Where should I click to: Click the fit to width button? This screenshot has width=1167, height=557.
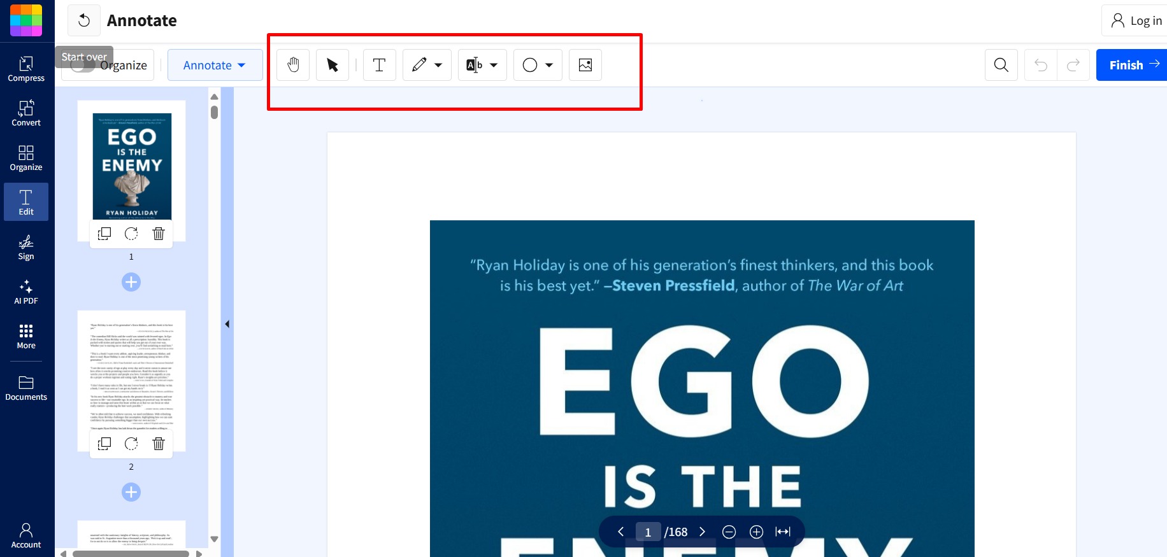point(783,532)
